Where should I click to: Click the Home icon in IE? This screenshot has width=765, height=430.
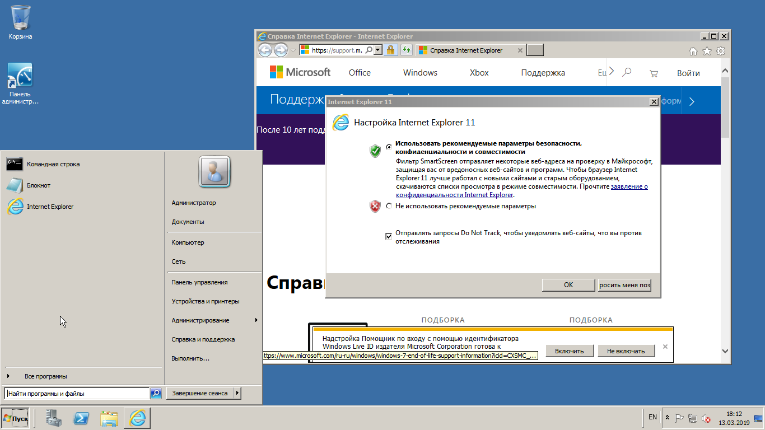click(x=693, y=51)
